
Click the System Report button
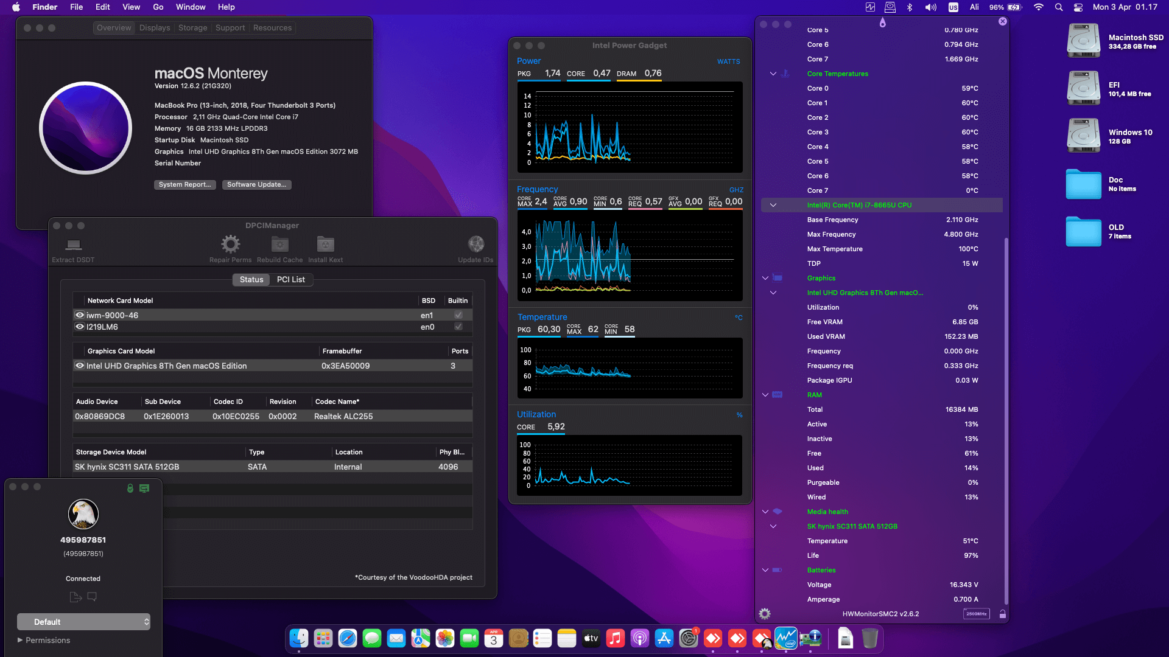click(184, 184)
